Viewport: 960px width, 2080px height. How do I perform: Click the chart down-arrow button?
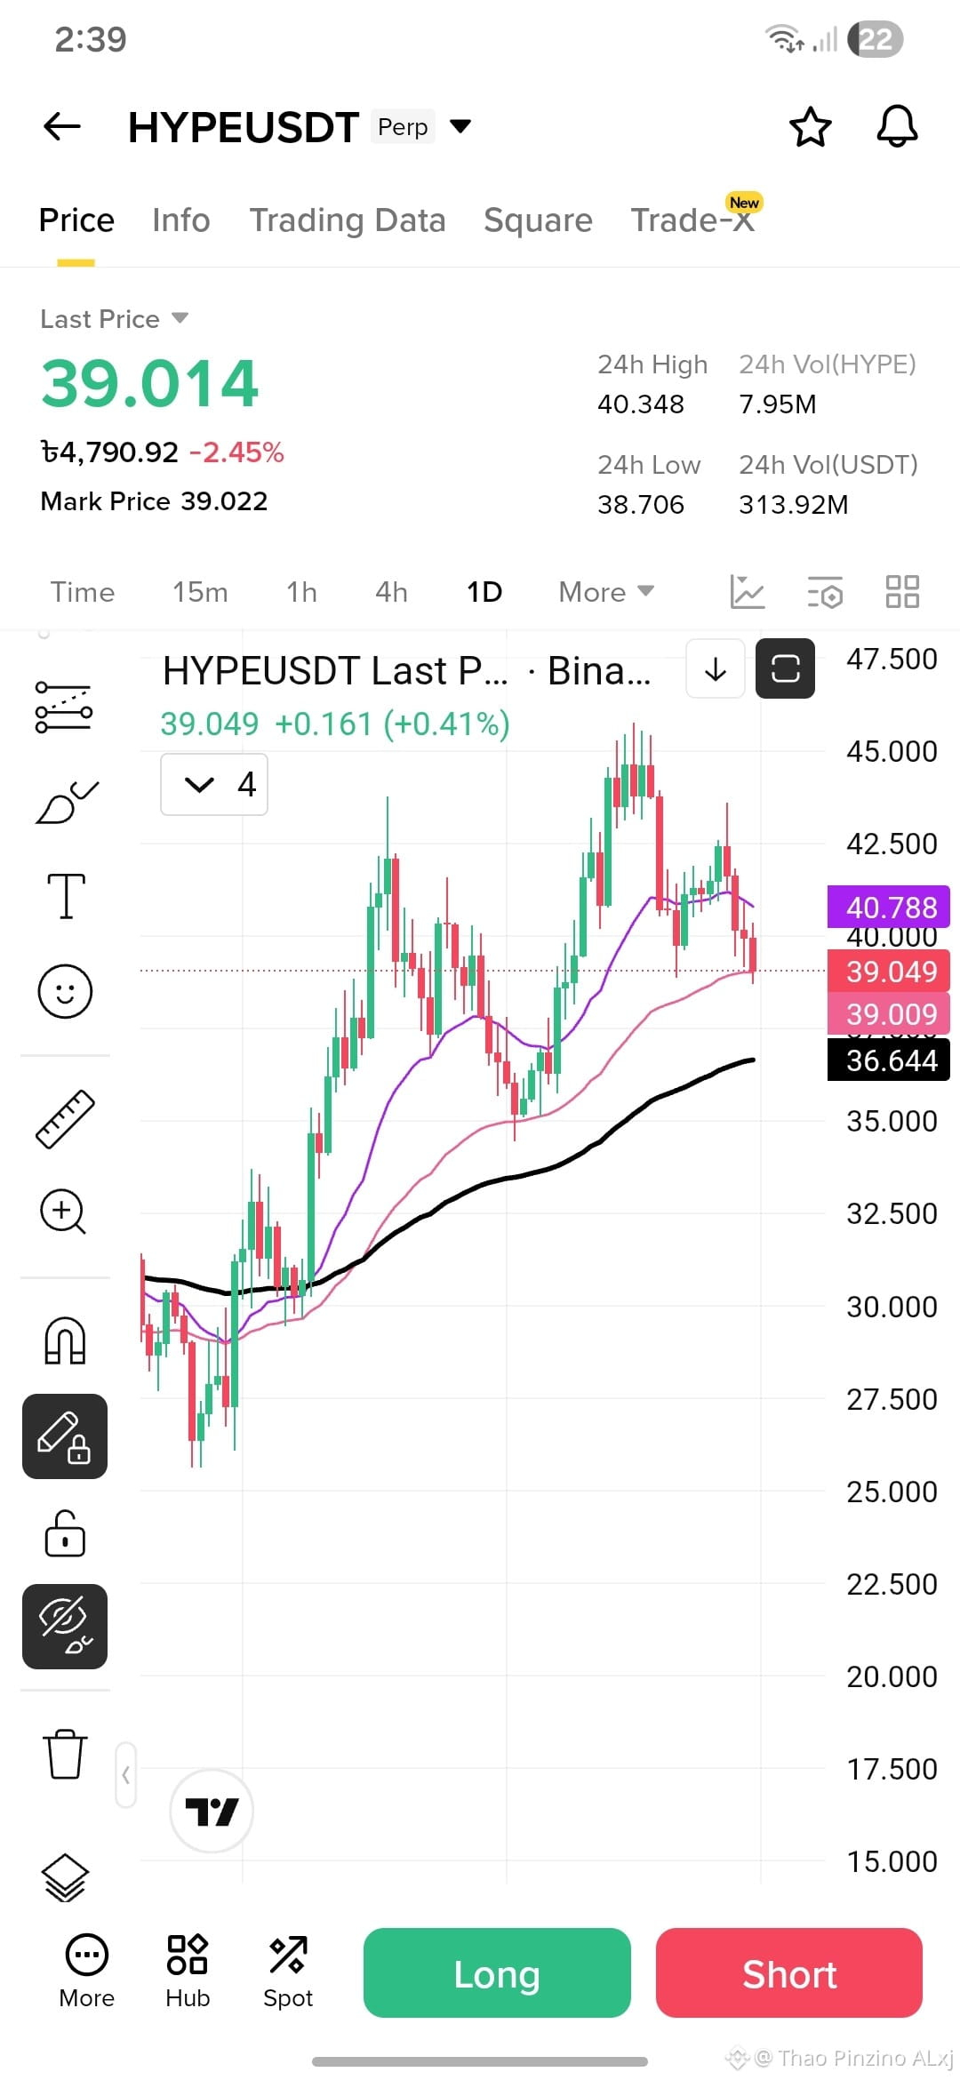(716, 668)
